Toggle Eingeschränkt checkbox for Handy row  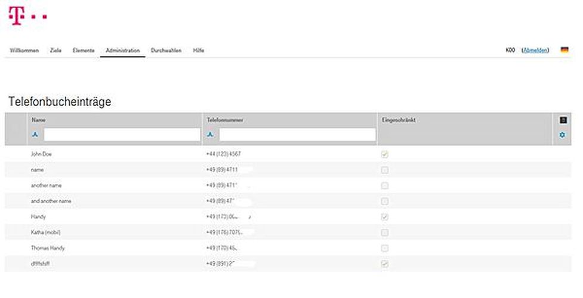(x=385, y=216)
